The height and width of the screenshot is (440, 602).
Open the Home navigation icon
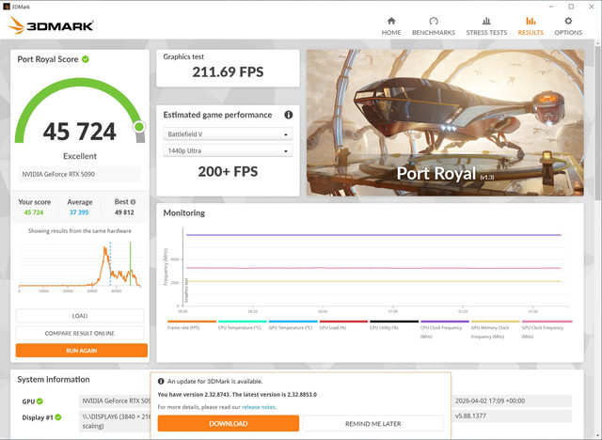click(x=391, y=21)
